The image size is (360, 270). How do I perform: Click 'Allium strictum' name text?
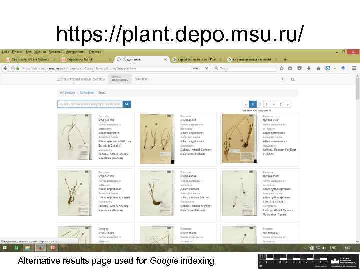(190, 189)
